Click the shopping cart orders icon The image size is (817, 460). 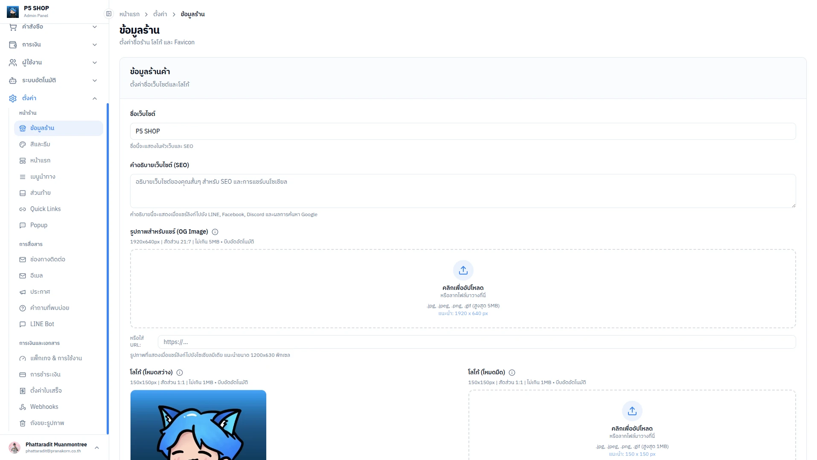[x=13, y=27]
